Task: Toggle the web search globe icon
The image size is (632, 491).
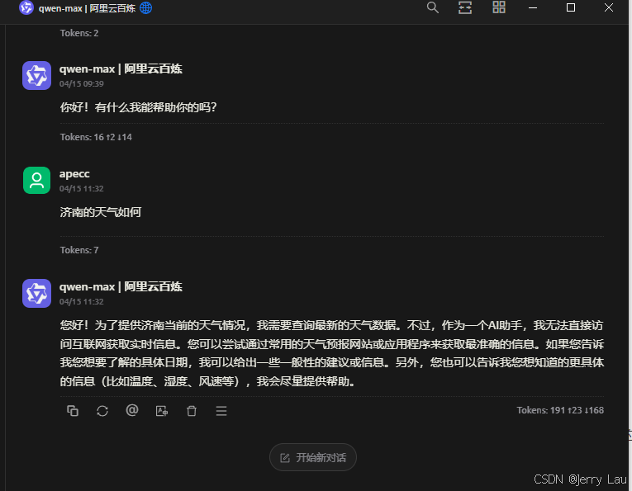Action: tap(146, 7)
